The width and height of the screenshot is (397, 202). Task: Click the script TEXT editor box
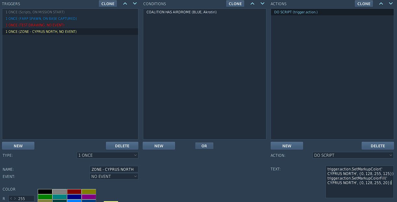click(x=360, y=182)
